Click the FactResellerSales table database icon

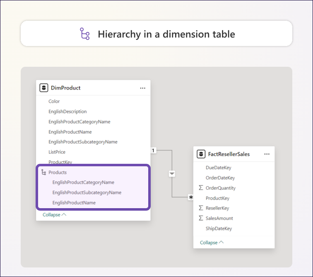201,154
